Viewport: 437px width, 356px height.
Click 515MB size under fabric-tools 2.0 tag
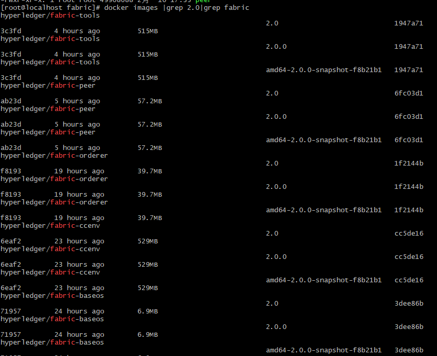[x=148, y=31]
